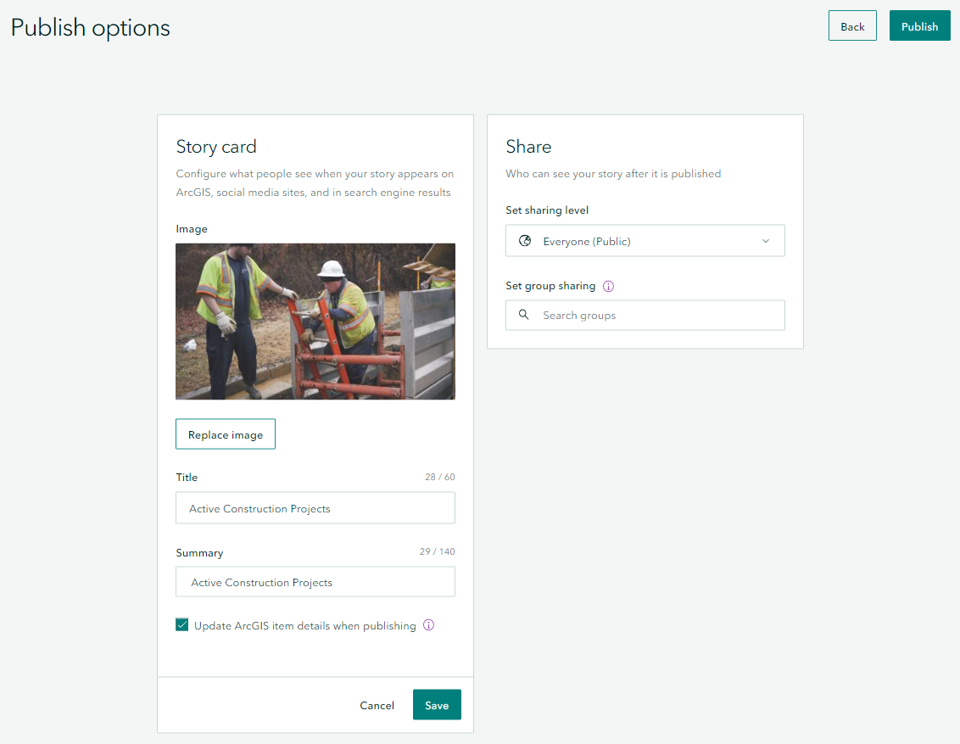The image size is (960, 744).
Task: Uncheck the Update ArcGIS item details checkbox
Action: click(182, 625)
